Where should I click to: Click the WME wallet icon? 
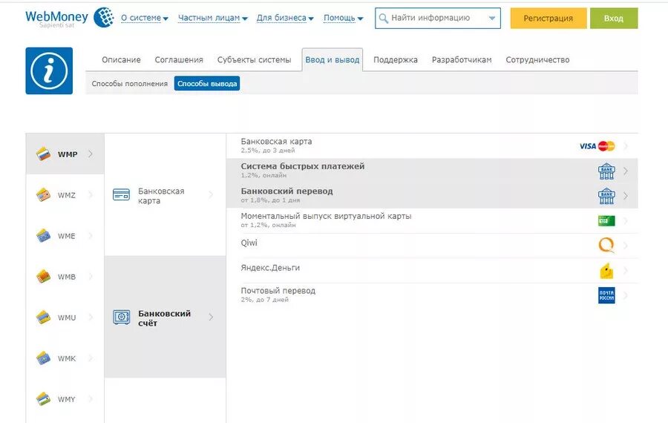(x=44, y=235)
